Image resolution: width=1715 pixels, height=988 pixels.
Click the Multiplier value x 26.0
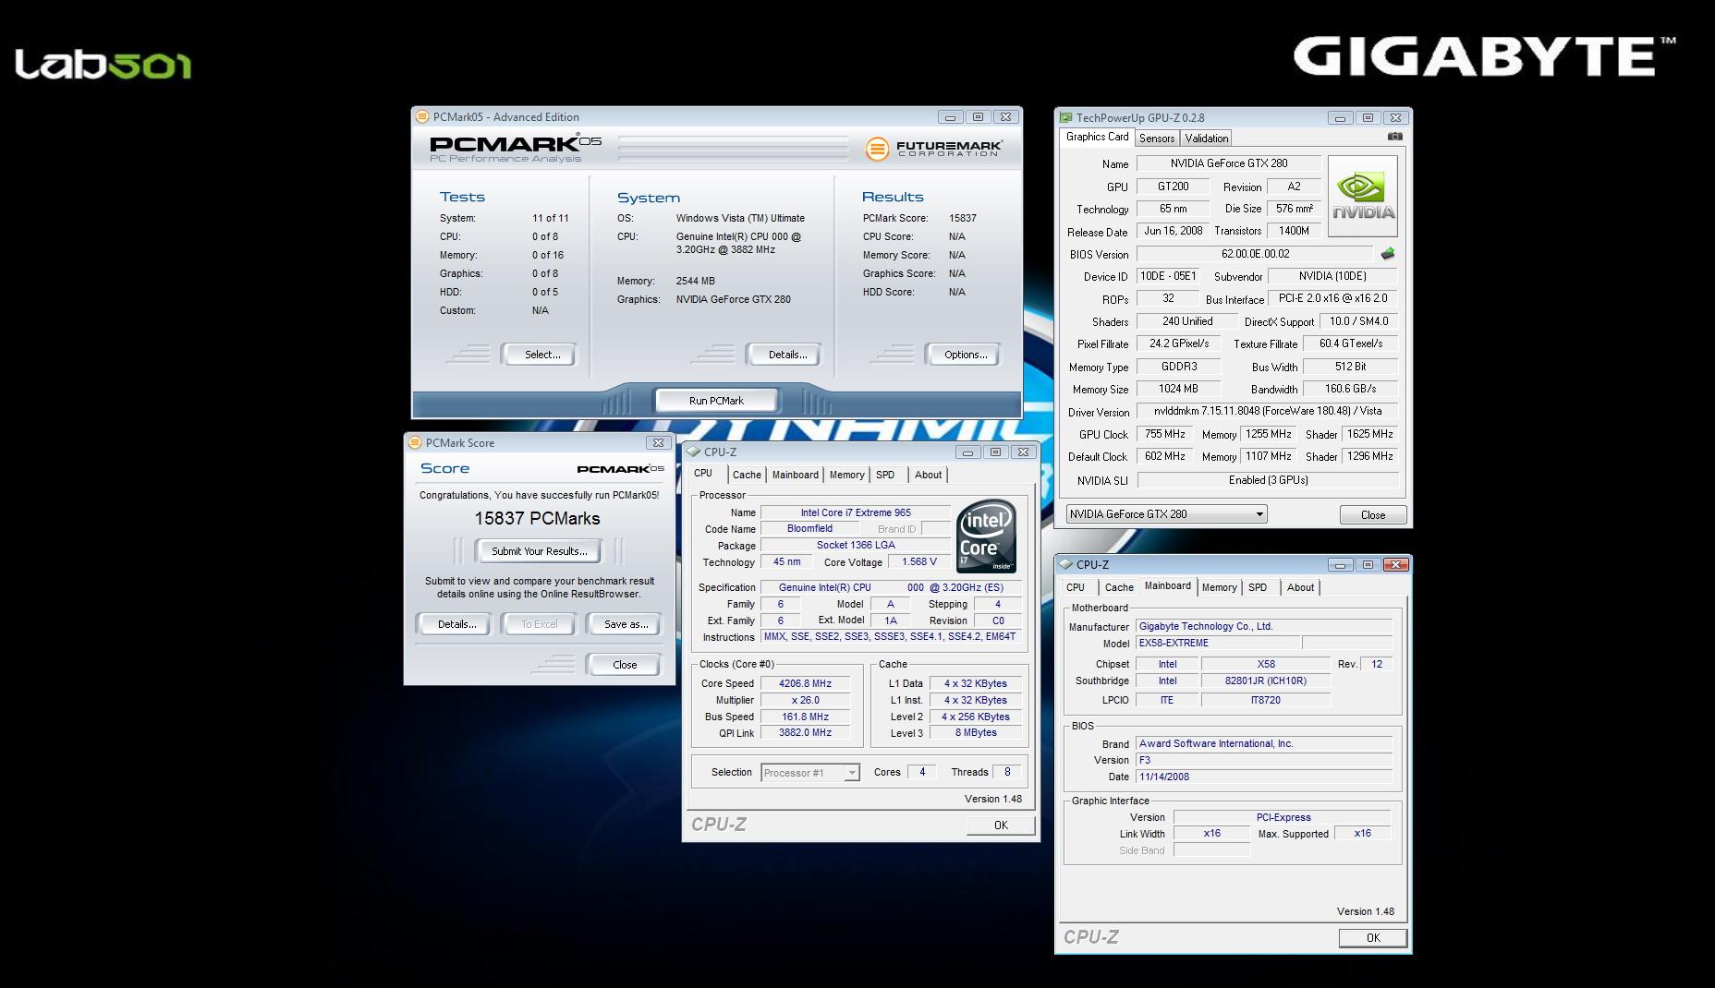(x=805, y=701)
